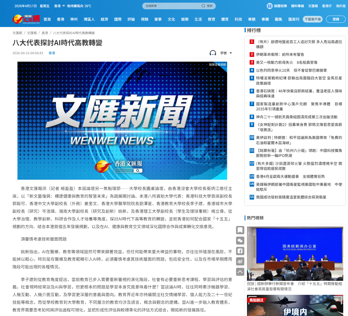The width and height of the screenshot is (348, 316).
Task: Click the 文匯網 breadcrumb link
Action: point(17,33)
